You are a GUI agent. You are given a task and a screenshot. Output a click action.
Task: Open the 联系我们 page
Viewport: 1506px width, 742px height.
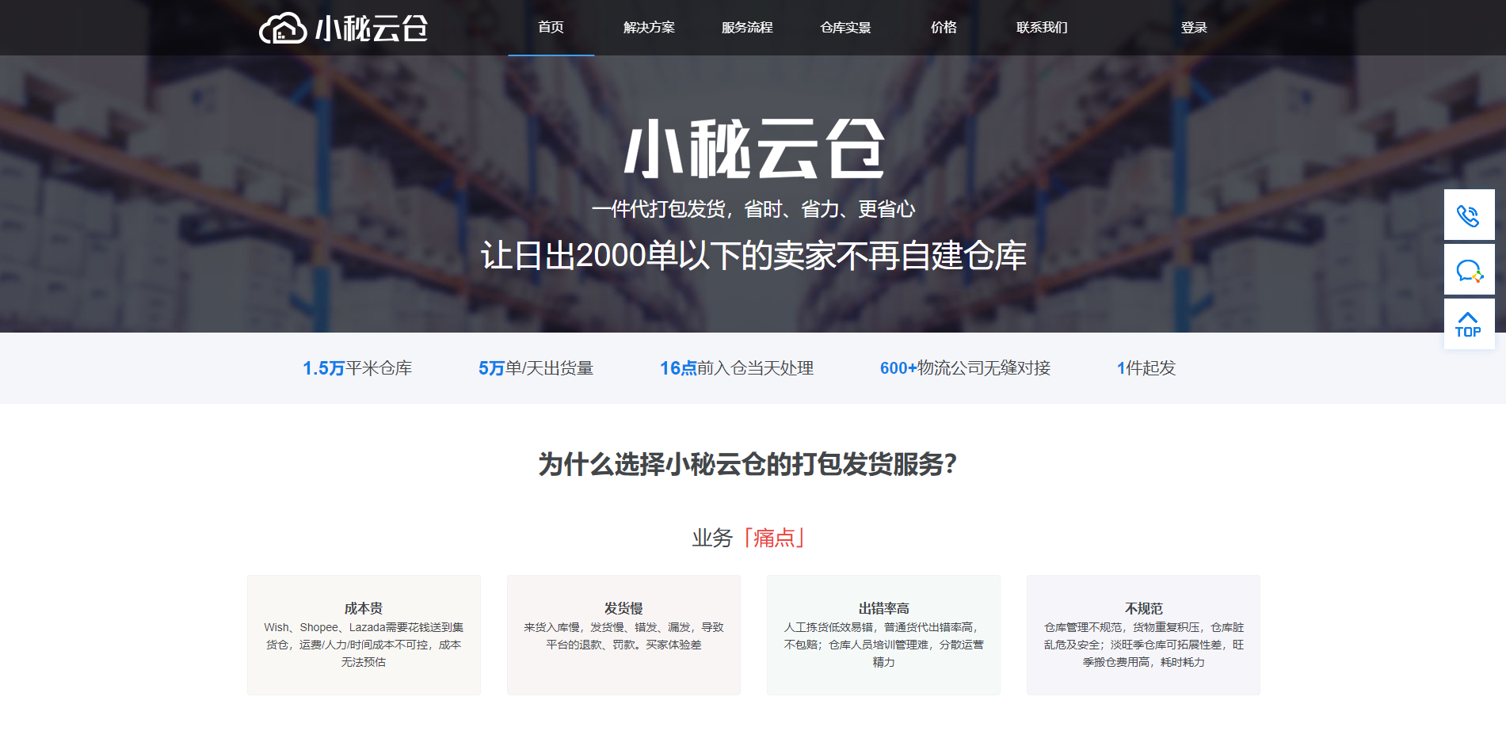tap(1042, 27)
